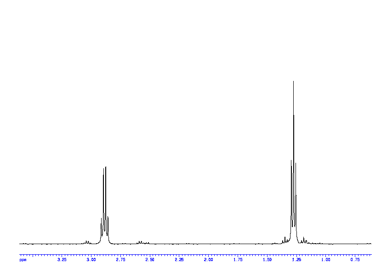Click the 1.50 axis tick label
387x274 pixels.
[x=267, y=260]
